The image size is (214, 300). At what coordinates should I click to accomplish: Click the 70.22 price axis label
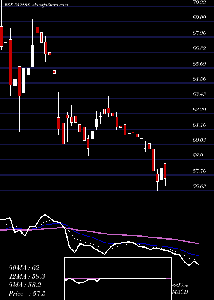[x=199, y=2]
